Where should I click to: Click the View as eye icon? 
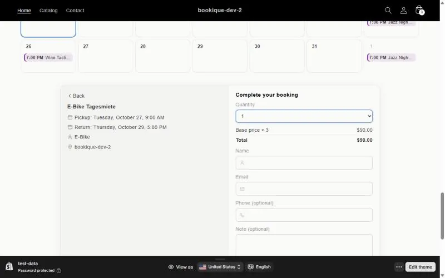(x=171, y=267)
